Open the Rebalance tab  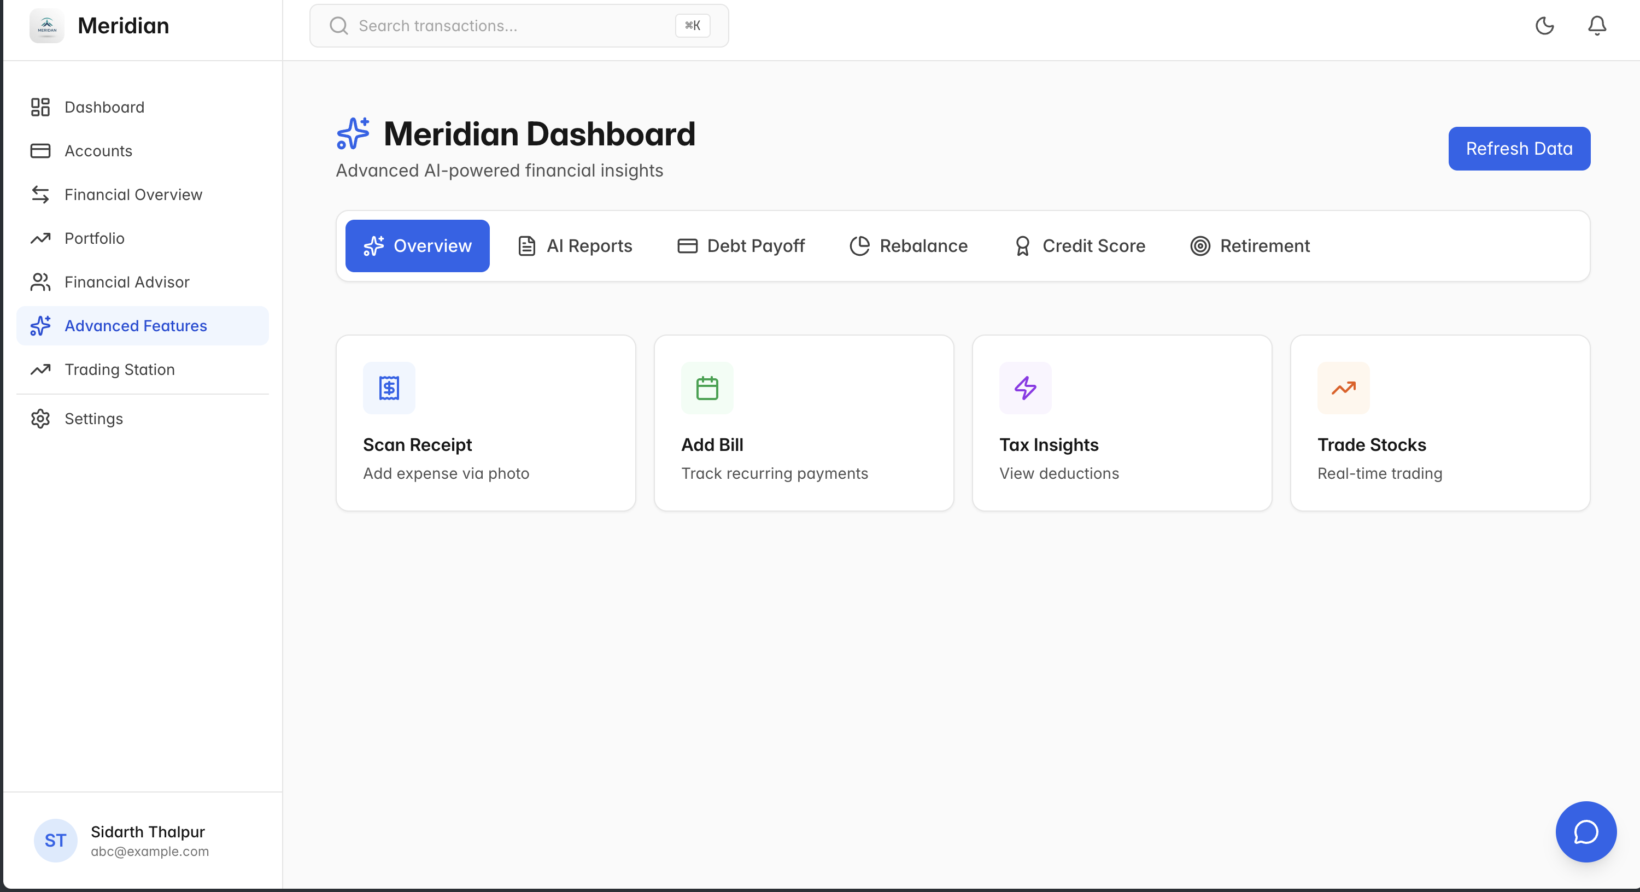pyautogui.click(x=909, y=246)
